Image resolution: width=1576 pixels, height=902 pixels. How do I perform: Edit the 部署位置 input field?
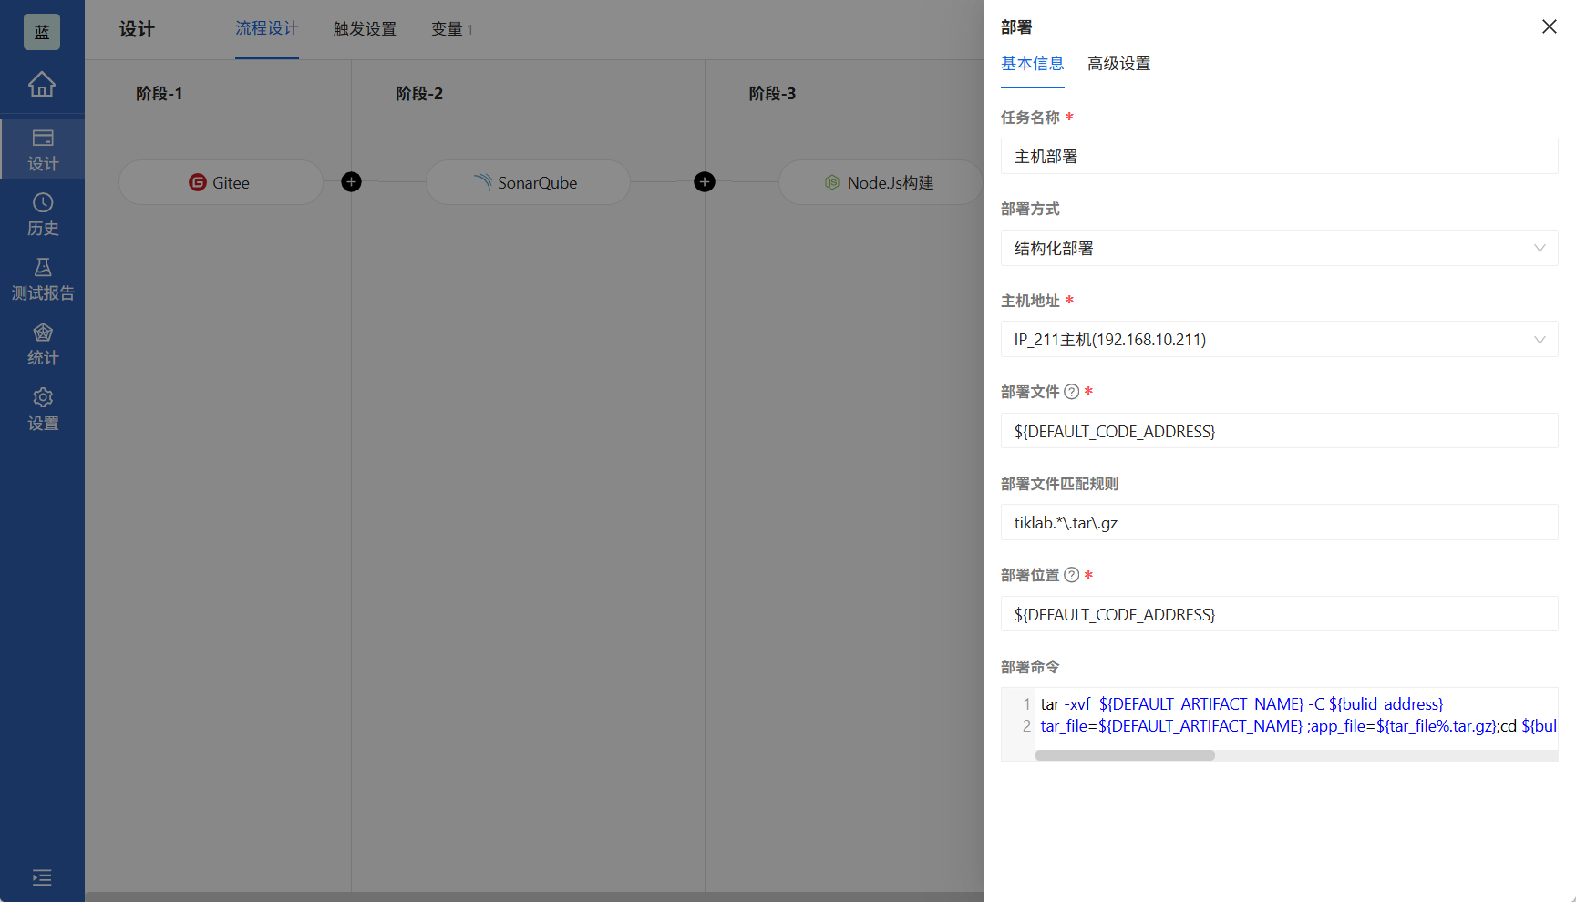(1280, 614)
